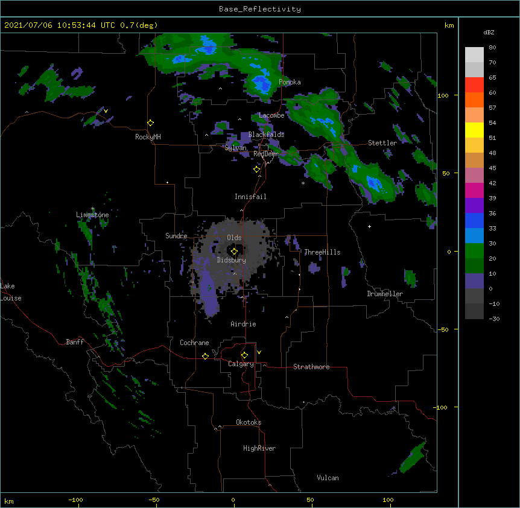Click the yellow diamond marker above RockyMH
The width and height of the screenshot is (520, 508).
pos(151,123)
